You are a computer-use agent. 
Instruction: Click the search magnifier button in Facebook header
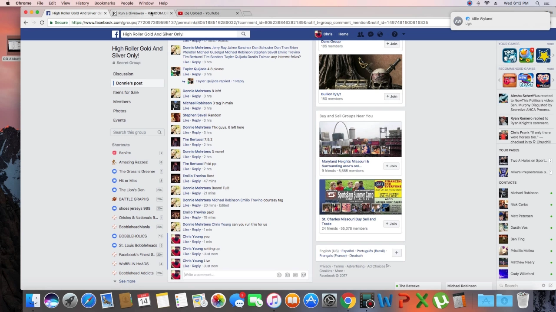(243, 34)
